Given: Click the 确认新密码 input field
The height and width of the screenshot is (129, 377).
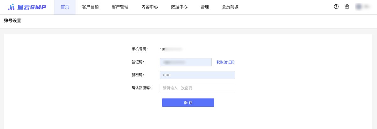Looking at the screenshot, I should 197,88.
